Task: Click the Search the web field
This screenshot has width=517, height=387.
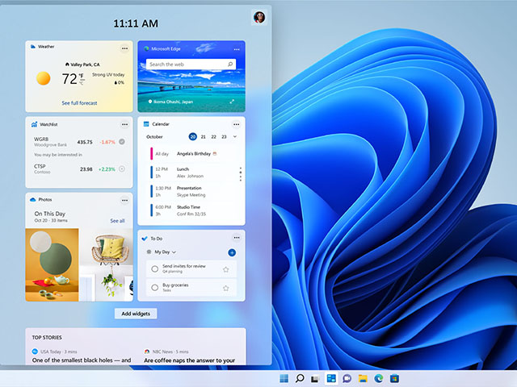Action: (x=186, y=64)
